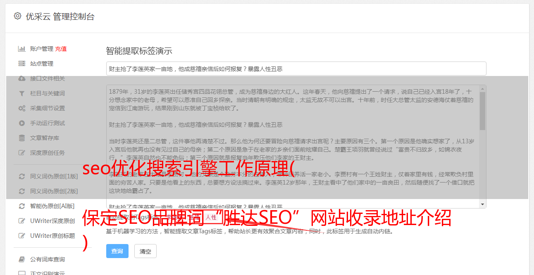The width and height of the screenshot is (534, 275).
Task: Click the play icon for 手动运行测试
Action: (x=22, y=123)
